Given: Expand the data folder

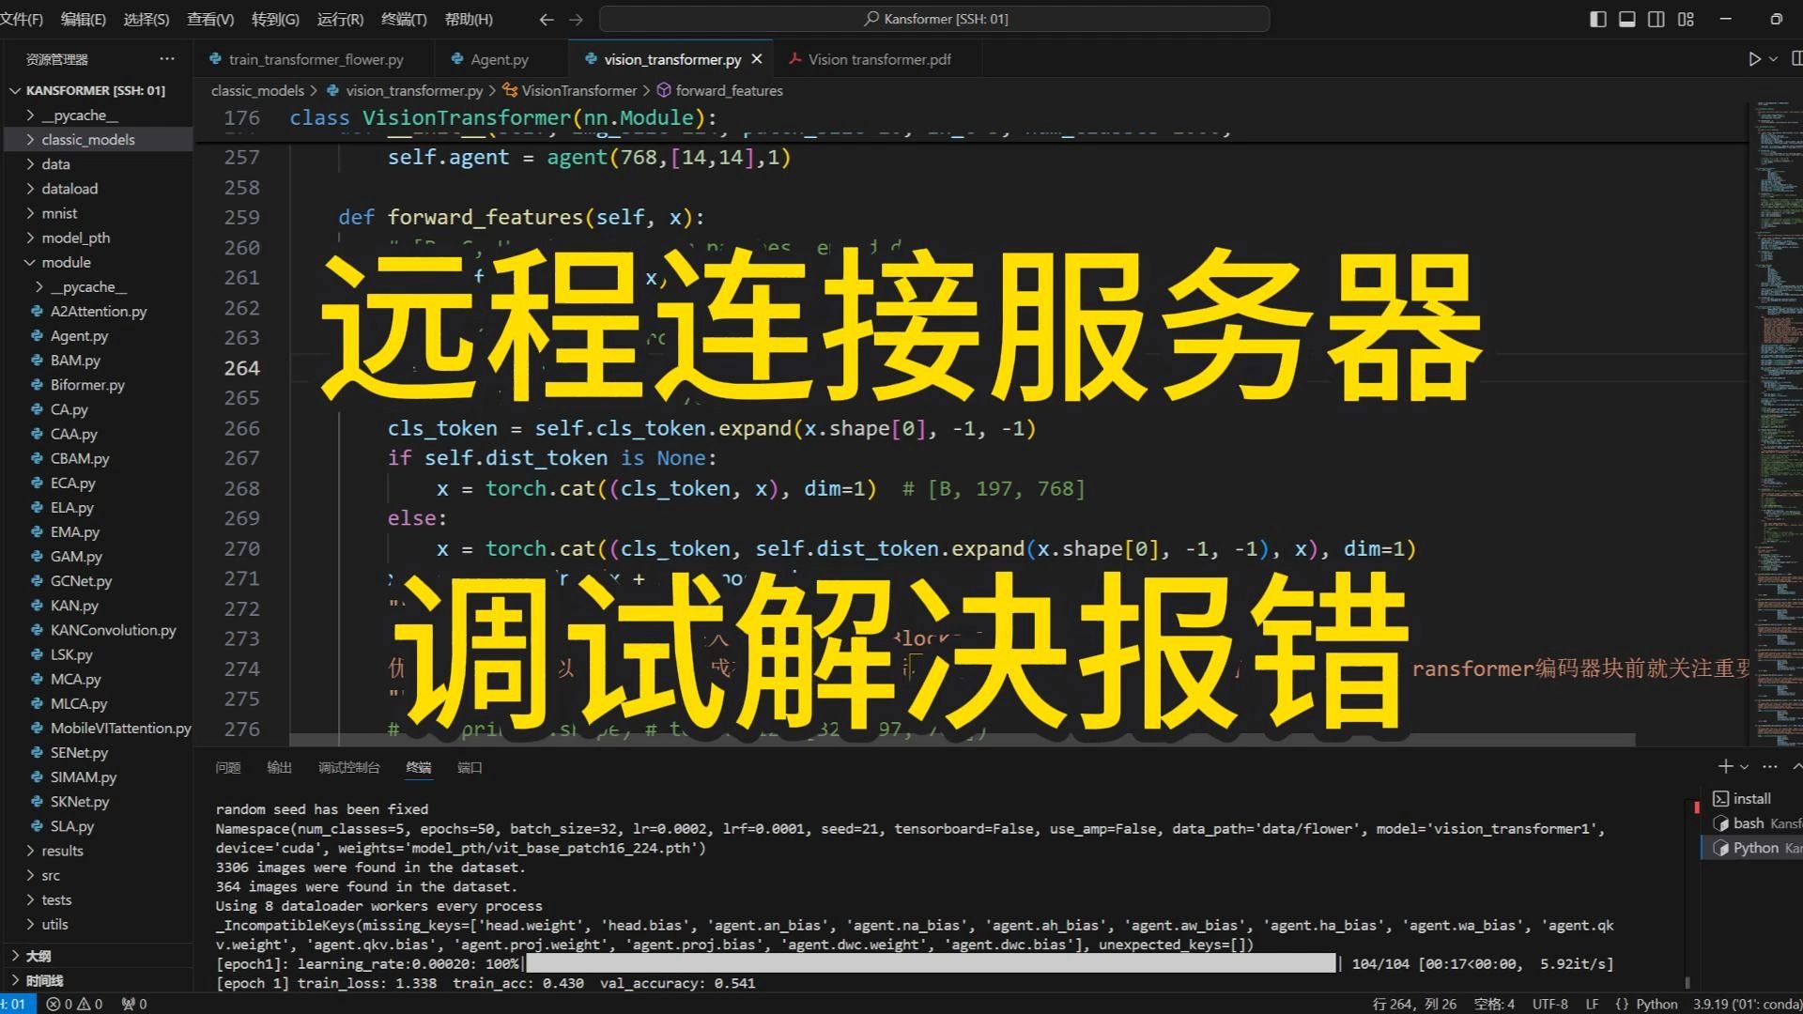Looking at the screenshot, I should [97, 163].
